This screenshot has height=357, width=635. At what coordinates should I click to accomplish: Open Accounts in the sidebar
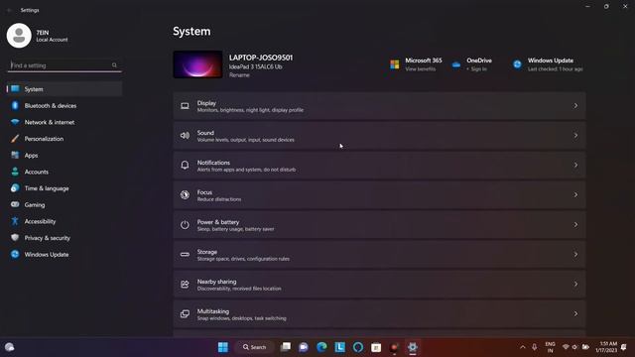pos(64,172)
